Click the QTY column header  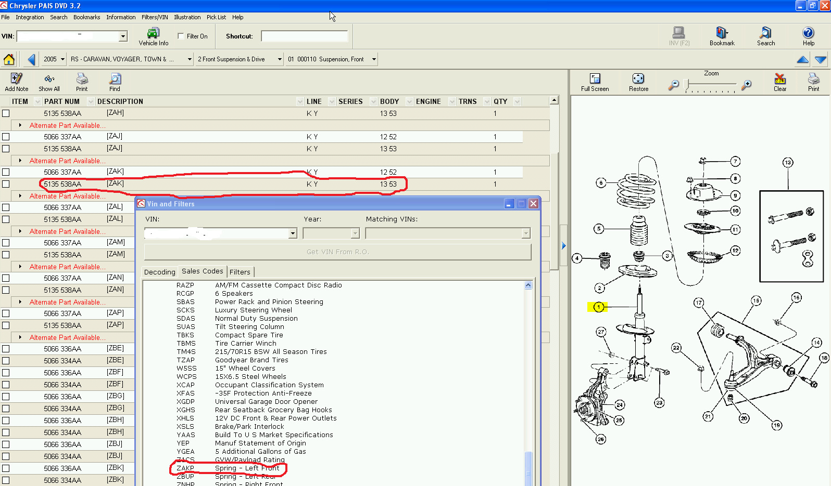[x=500, y=101]
